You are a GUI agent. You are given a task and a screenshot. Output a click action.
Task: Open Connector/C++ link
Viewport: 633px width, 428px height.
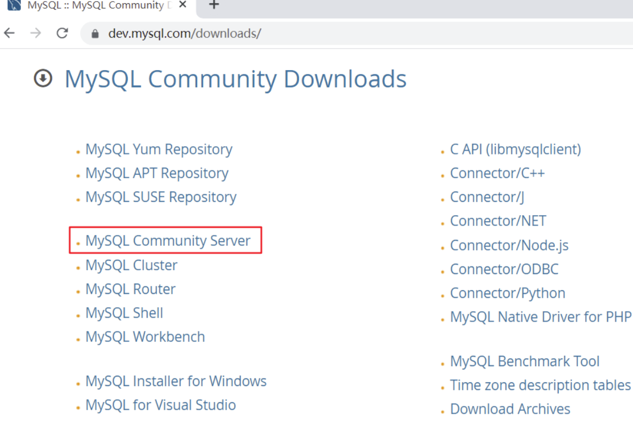pyautogui.click(x=497, y=173)
